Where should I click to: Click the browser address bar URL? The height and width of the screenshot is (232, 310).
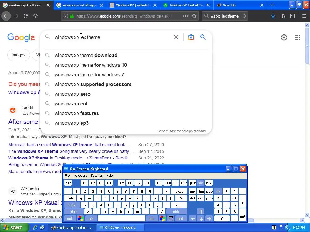pyautogui.click(x=124, y=16)
